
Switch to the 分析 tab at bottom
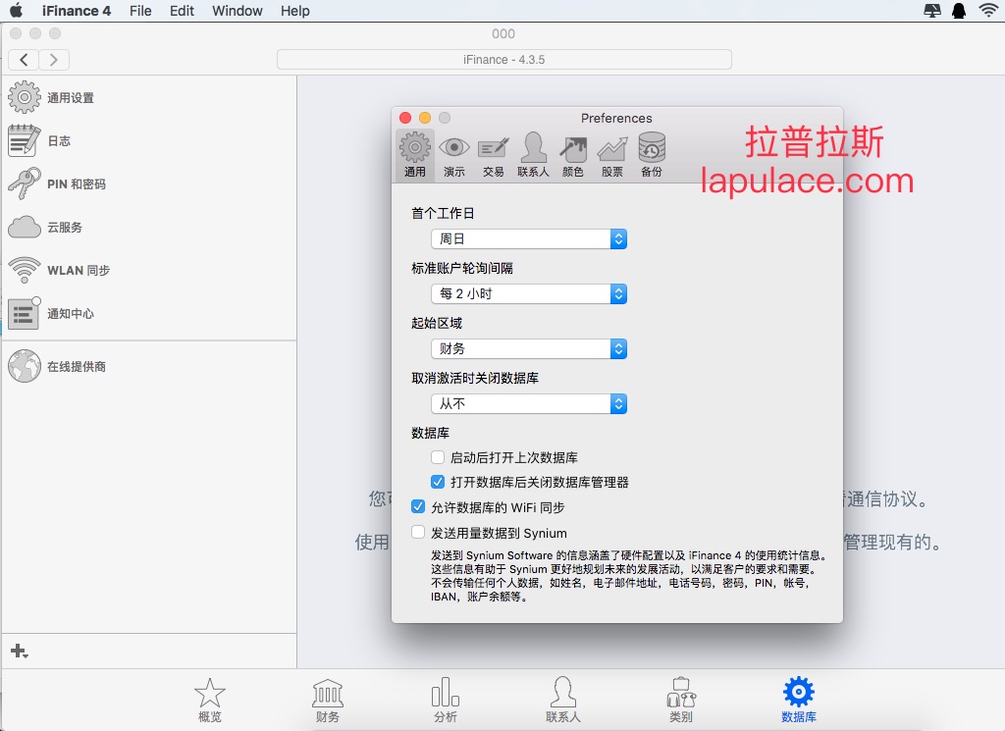(446, 700)
